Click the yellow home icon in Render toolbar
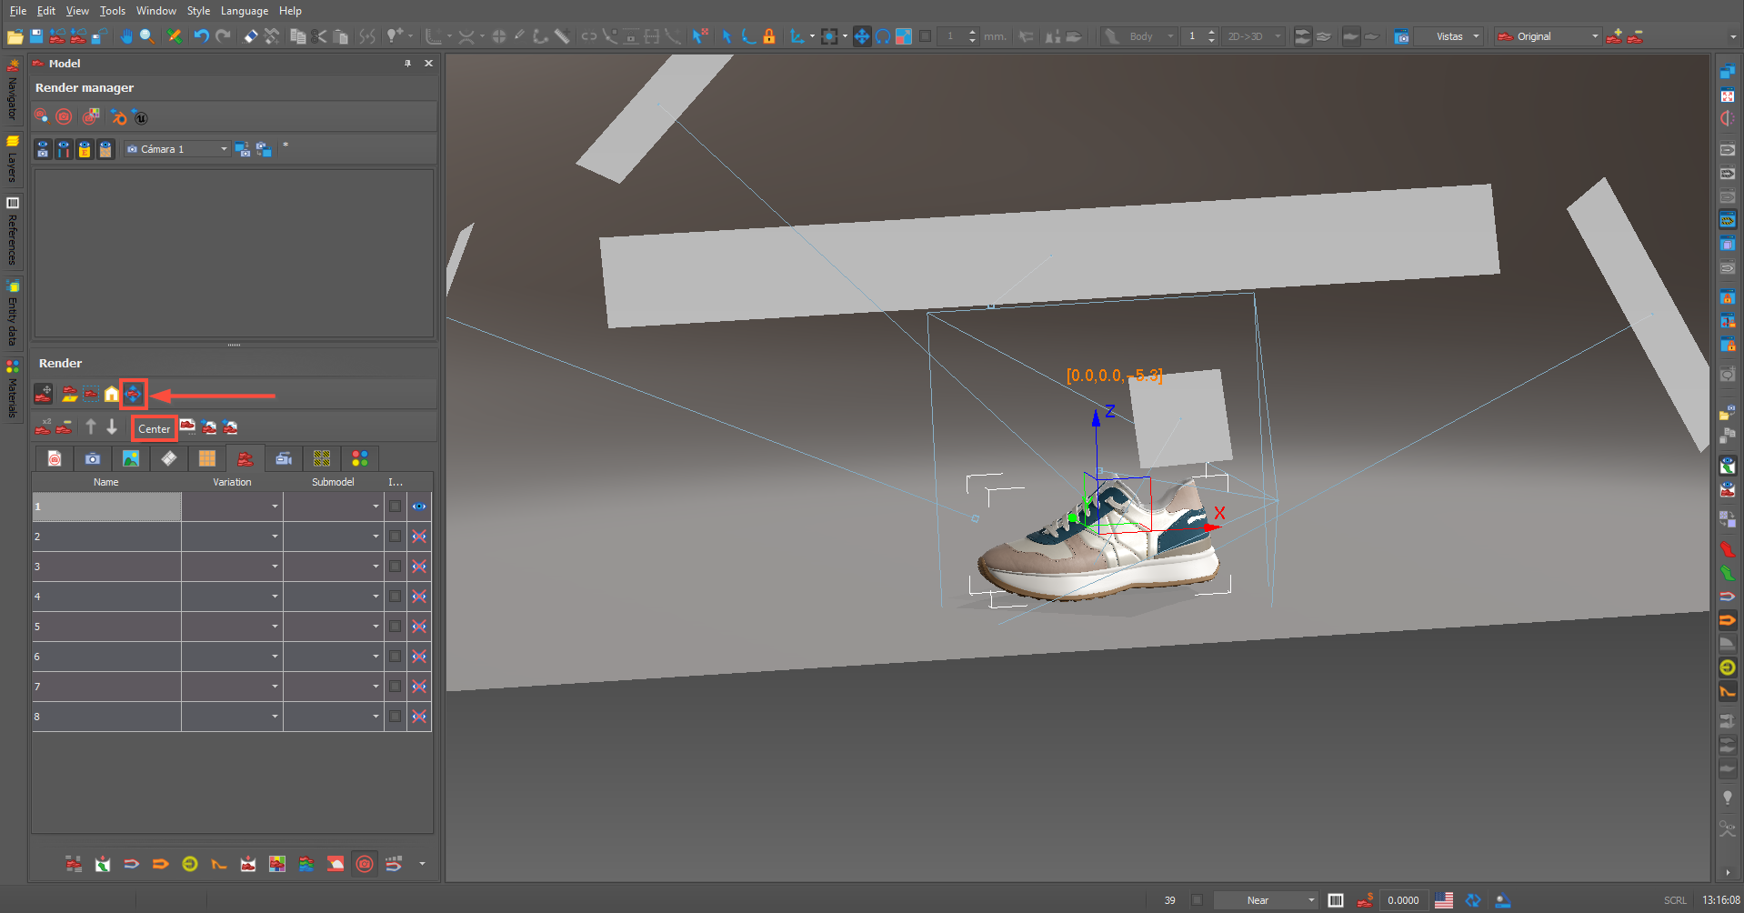Screen dimensions: 1744x913 point(112,394)
